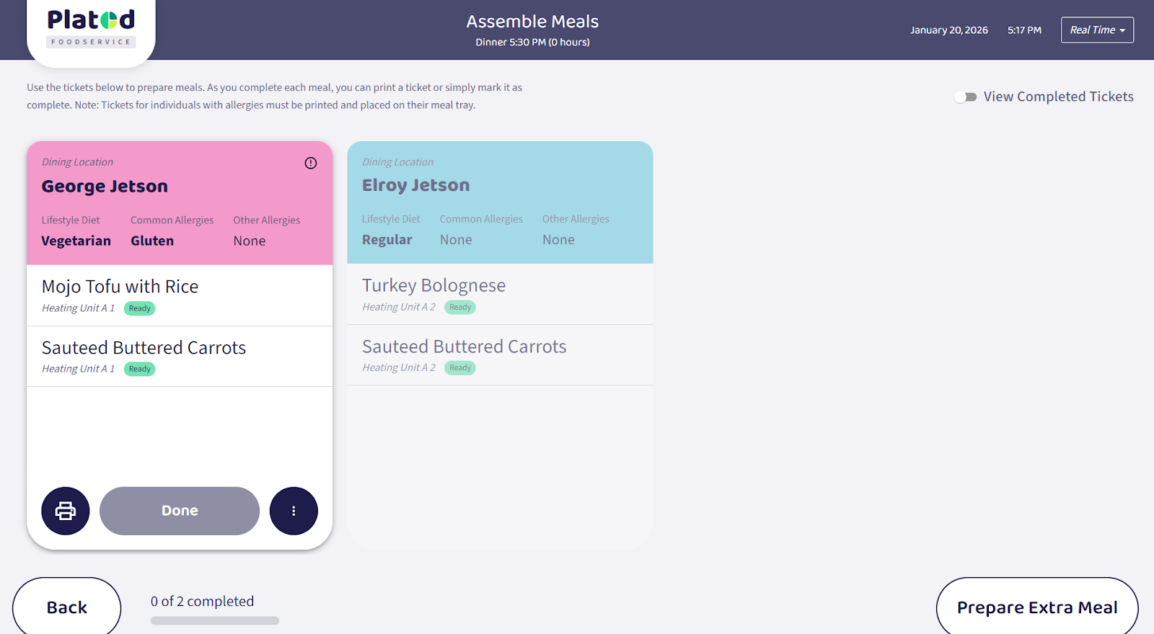Click the Gluten allergy label
Image resolution: width=1154 pixels, height=634 pixels.
click(152, 241)
